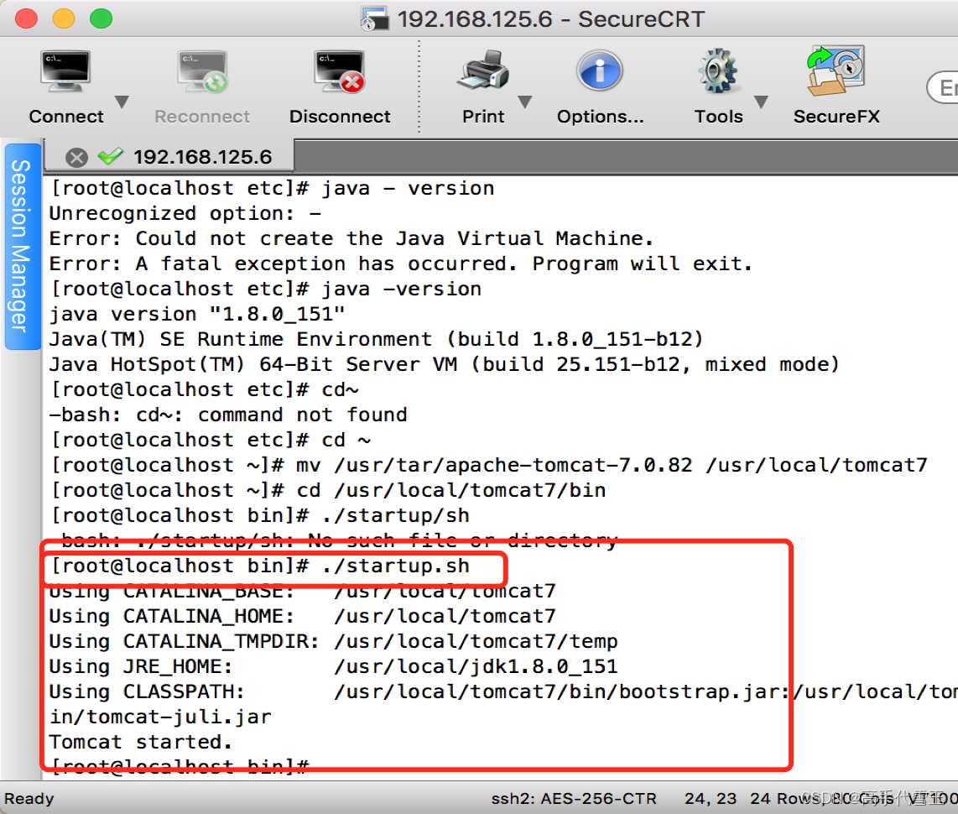This screenshot has height=814, width=958.
Task: Select the Reconnect toolbar icon
Action: tap(201, 84)
